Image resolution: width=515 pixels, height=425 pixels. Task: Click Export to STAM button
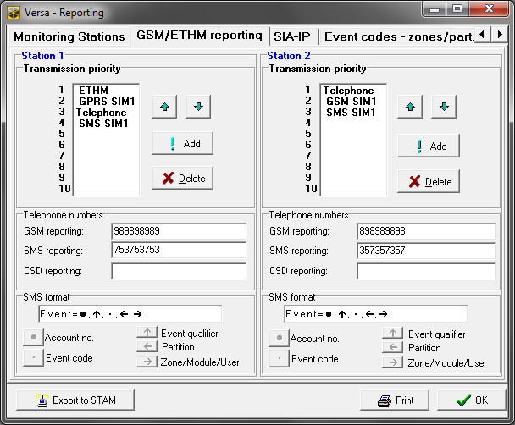coord(75,400)
